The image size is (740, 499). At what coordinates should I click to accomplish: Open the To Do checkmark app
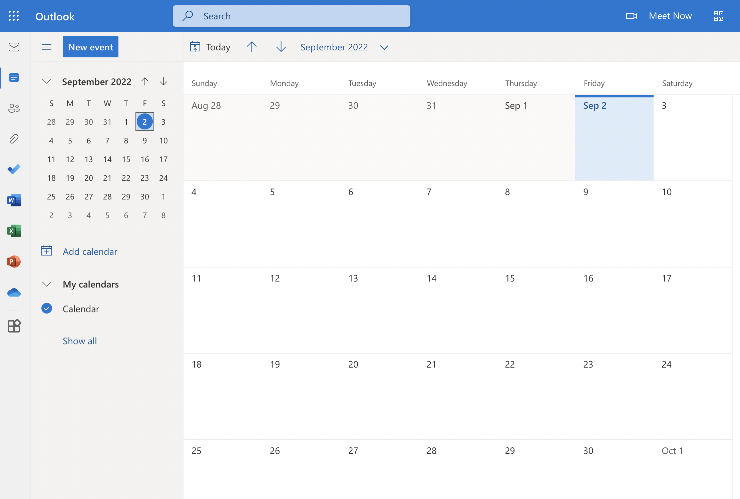(x=14, y=169)
